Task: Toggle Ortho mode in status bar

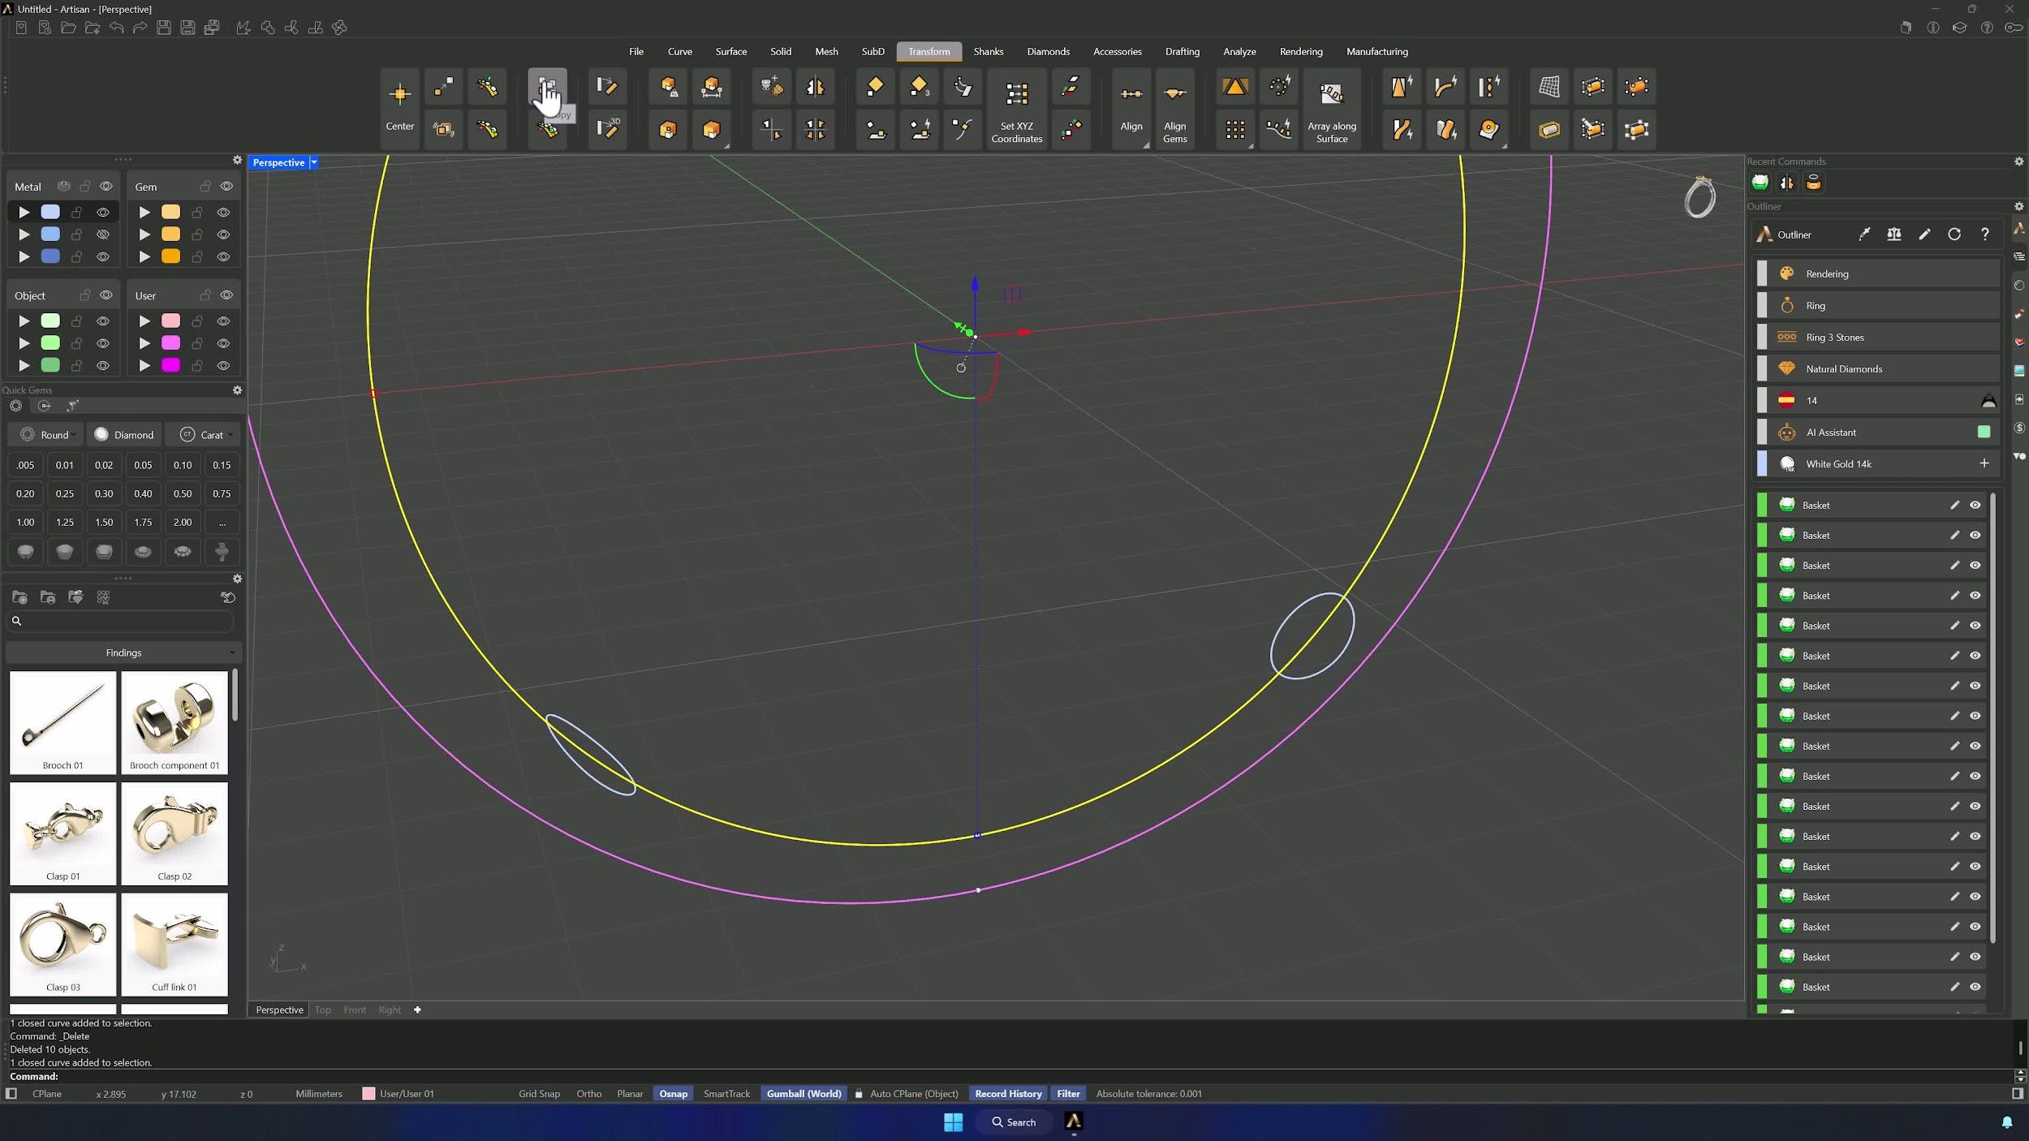Action: tap(588, 1093)
